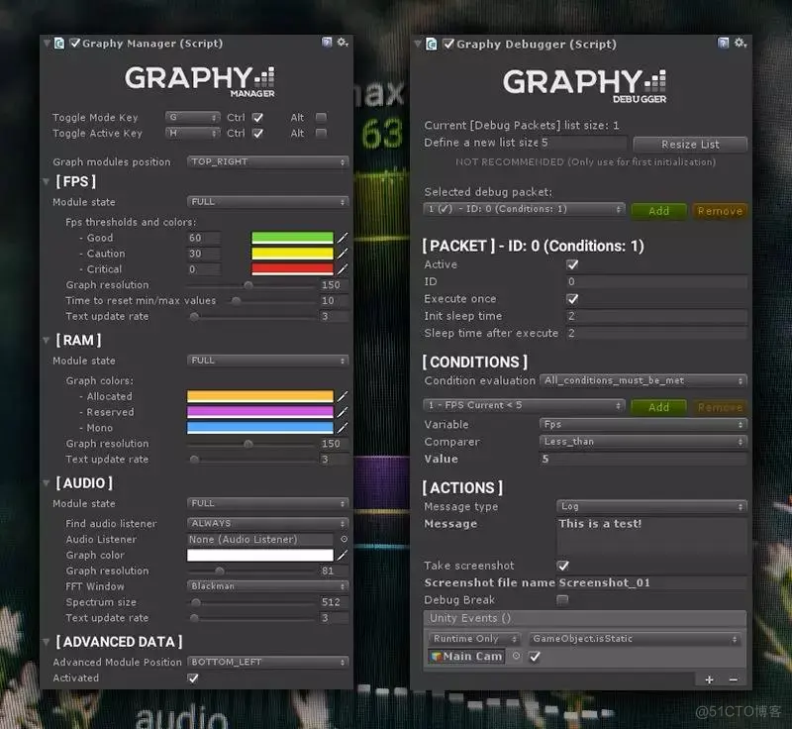This screenshot has height=729, width=792.
Task: Click Remove next to Selected debug packet
Action: [x=720, y=211]
